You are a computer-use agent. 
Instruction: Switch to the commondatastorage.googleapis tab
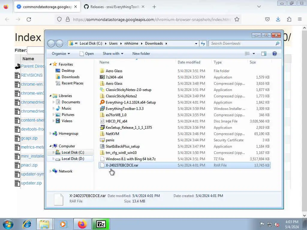click(47, 7)
